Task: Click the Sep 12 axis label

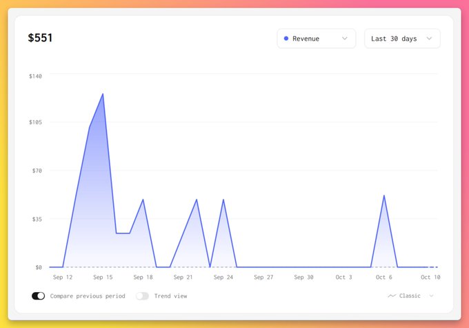Action: pyautogui.click(x=63, y=277)
